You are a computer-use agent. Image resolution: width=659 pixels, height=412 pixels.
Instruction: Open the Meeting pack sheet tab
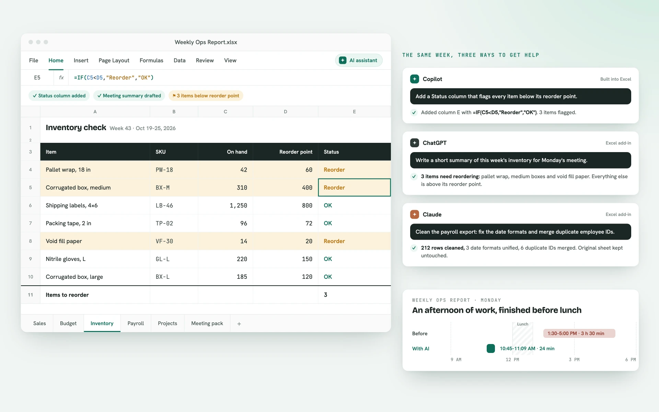click(x=207, y=323)
